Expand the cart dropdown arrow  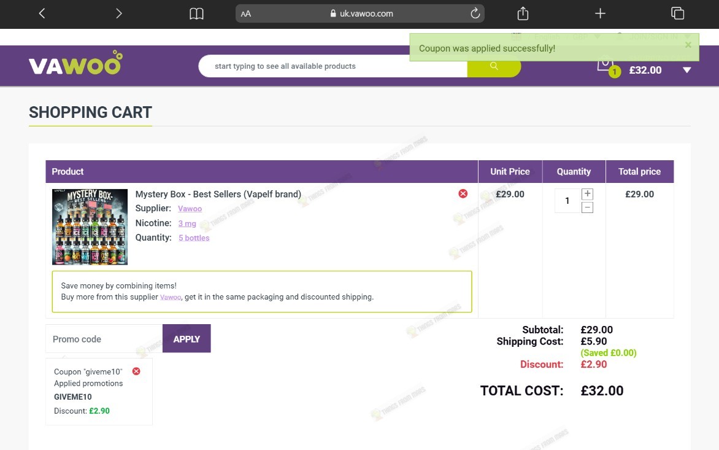pos(687,70)
